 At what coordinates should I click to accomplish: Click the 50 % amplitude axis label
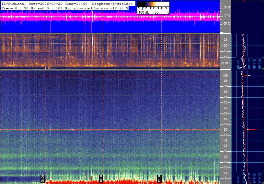[x=227, y=7]
